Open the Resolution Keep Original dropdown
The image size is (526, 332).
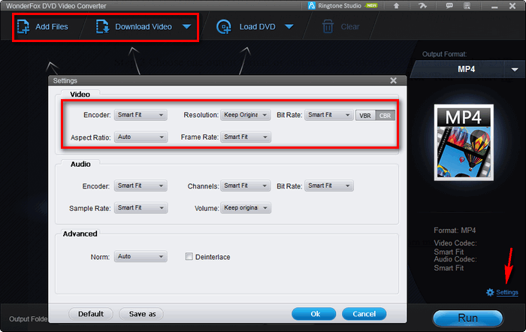click(x=246, y=115)
